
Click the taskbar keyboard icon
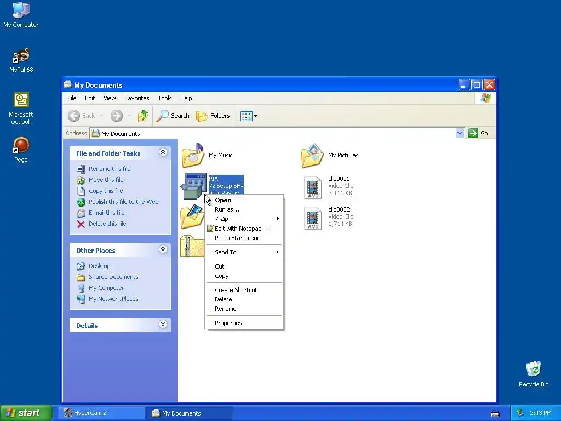click(x=495, y=414)
